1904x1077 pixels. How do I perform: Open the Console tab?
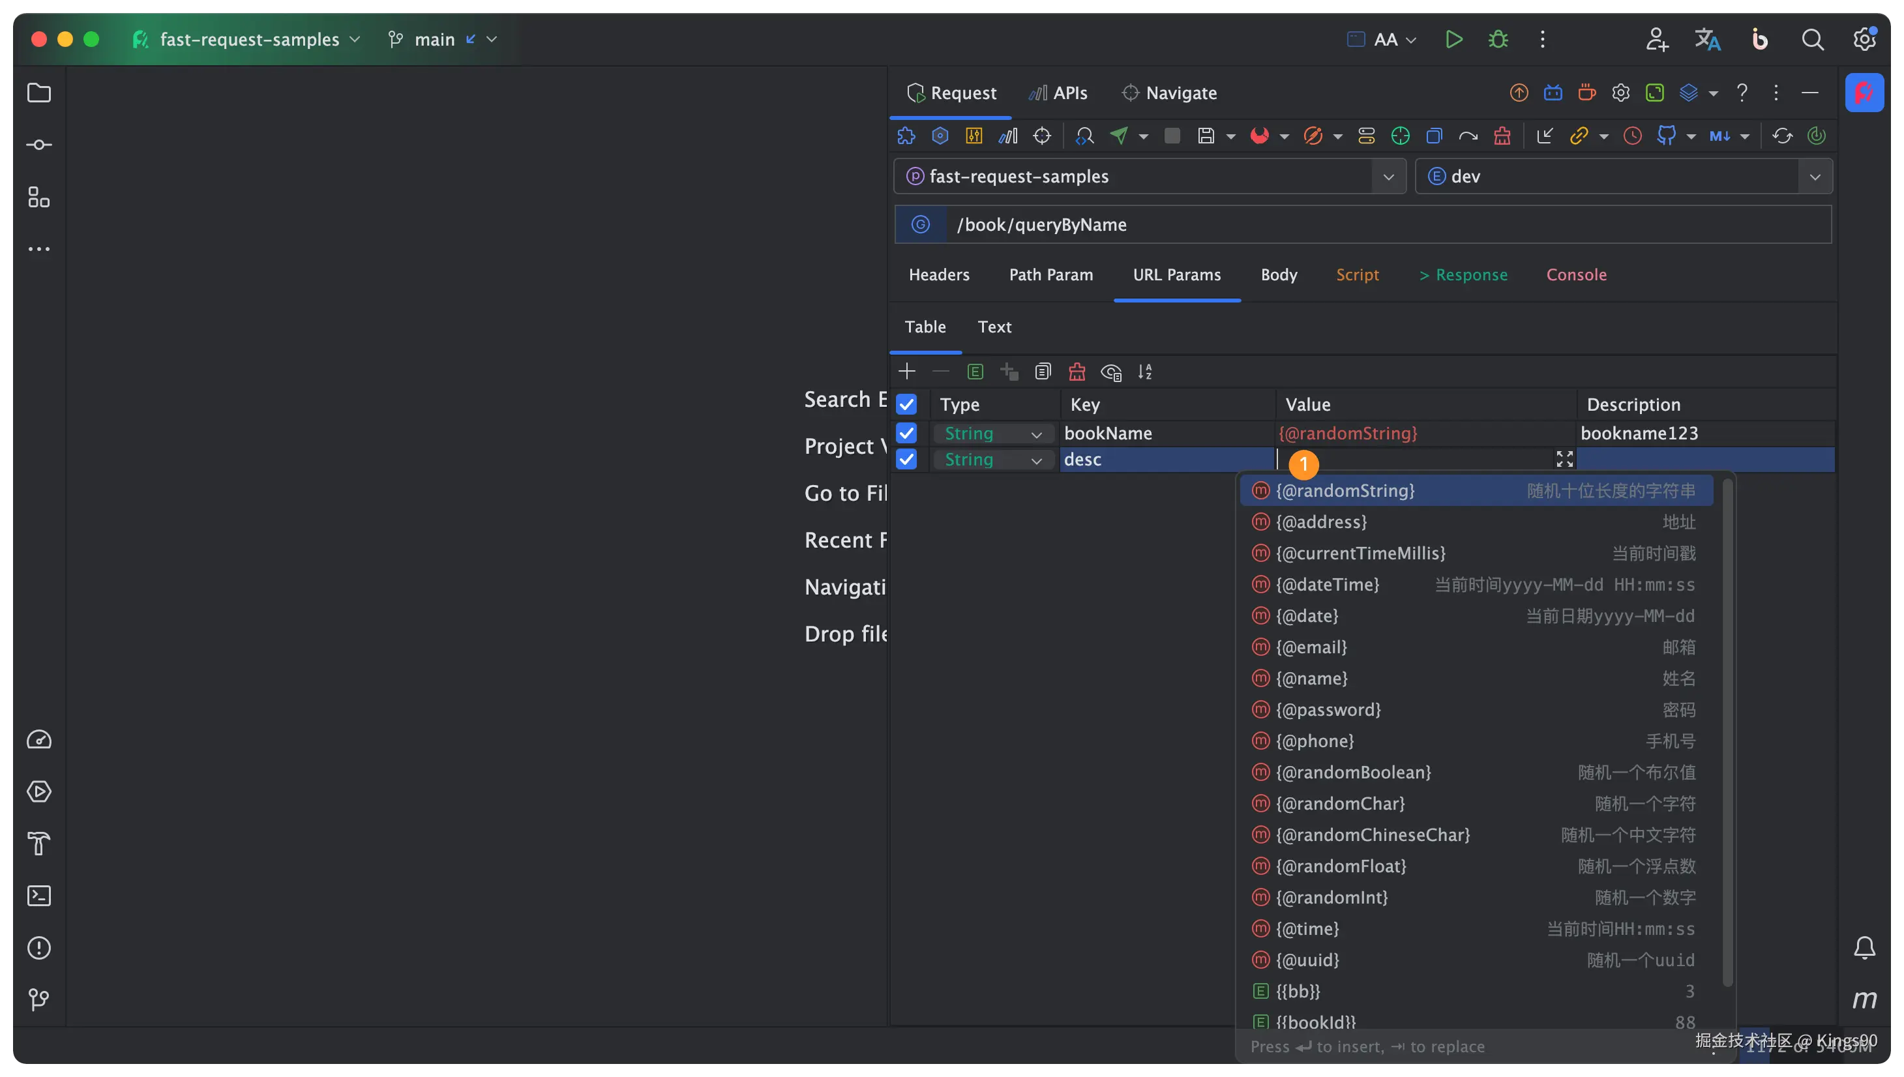(1575, 274)
